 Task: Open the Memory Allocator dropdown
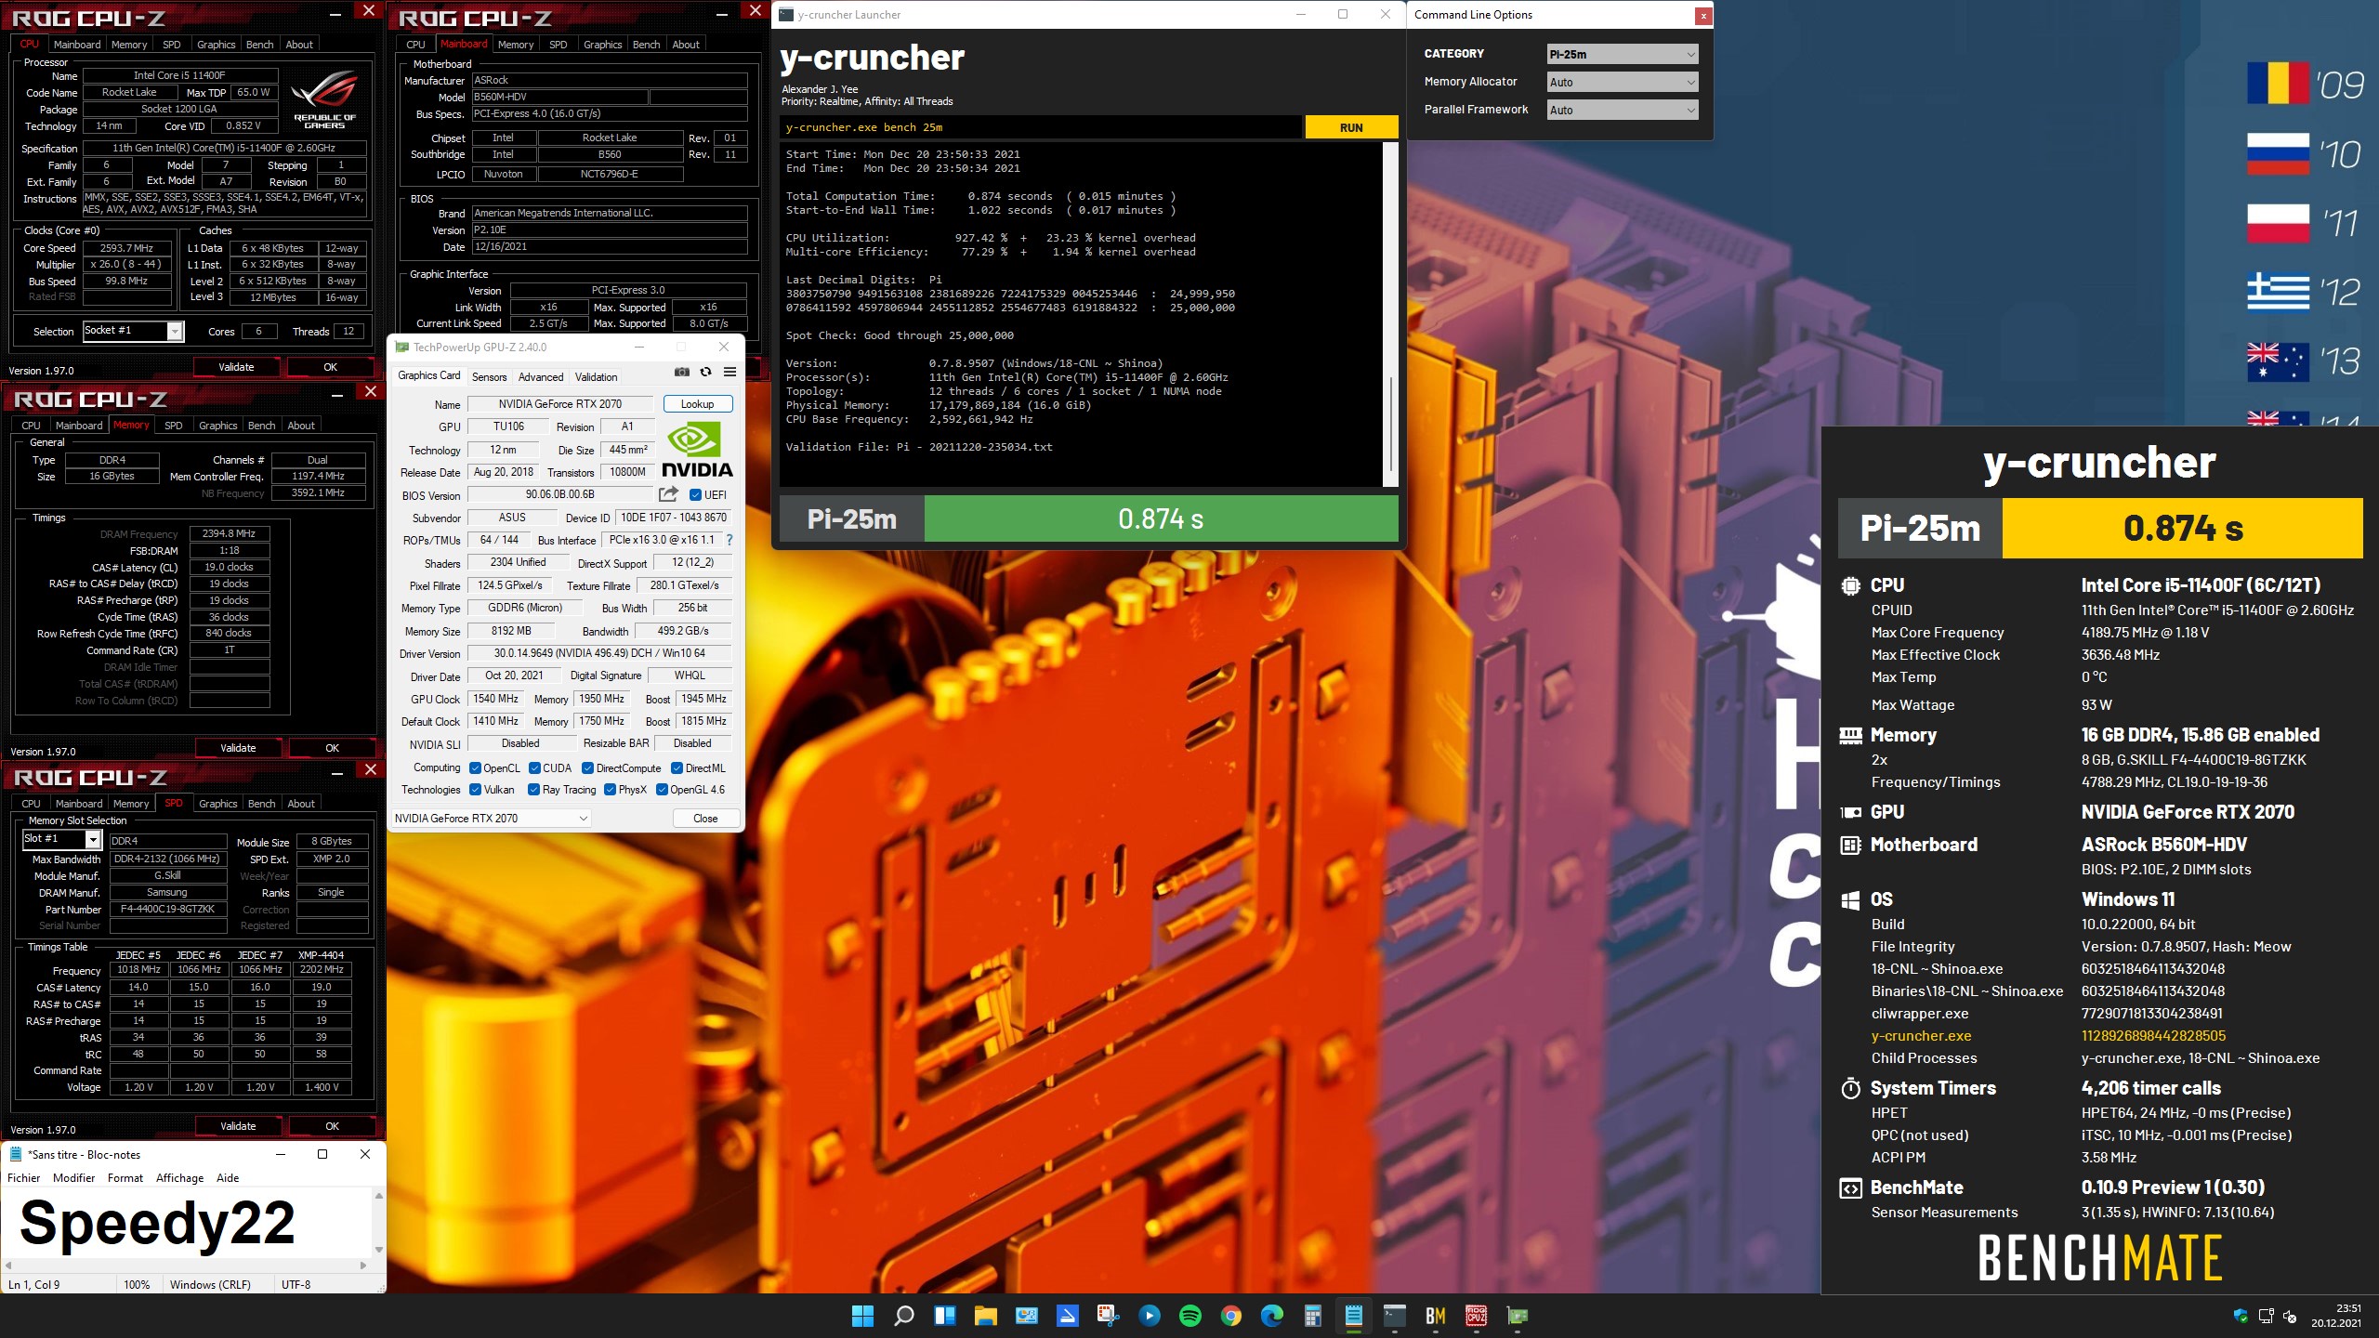[1623, 82]
